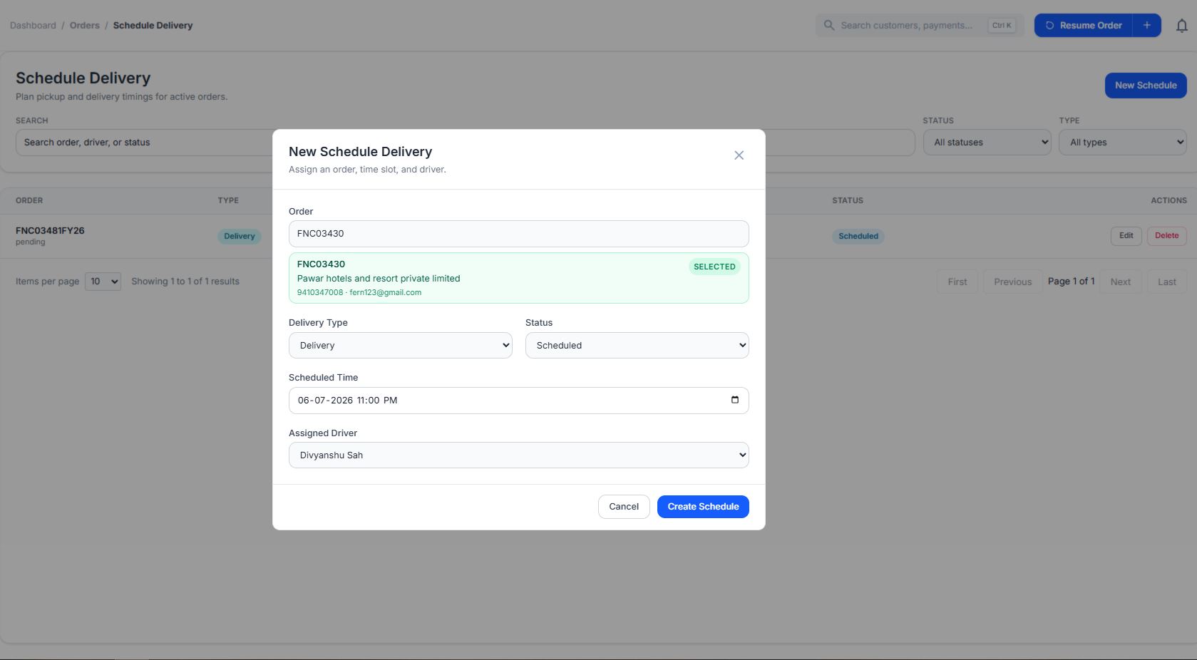Click the New Schedule button
1197x660 pixels.
1146,86
